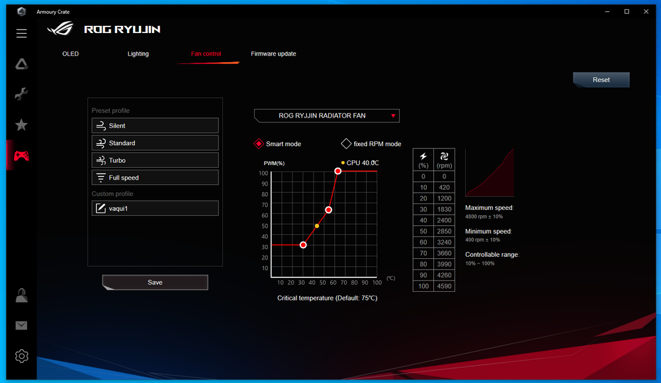Click the Full speed profile icon
Image resolution: width=661 pixels, height=383 pixels.
pyautogui.click(x=101, y=178)
